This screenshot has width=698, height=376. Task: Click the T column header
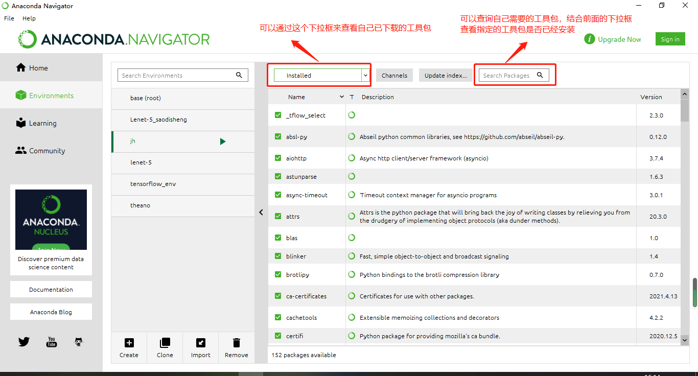(352, 97)
